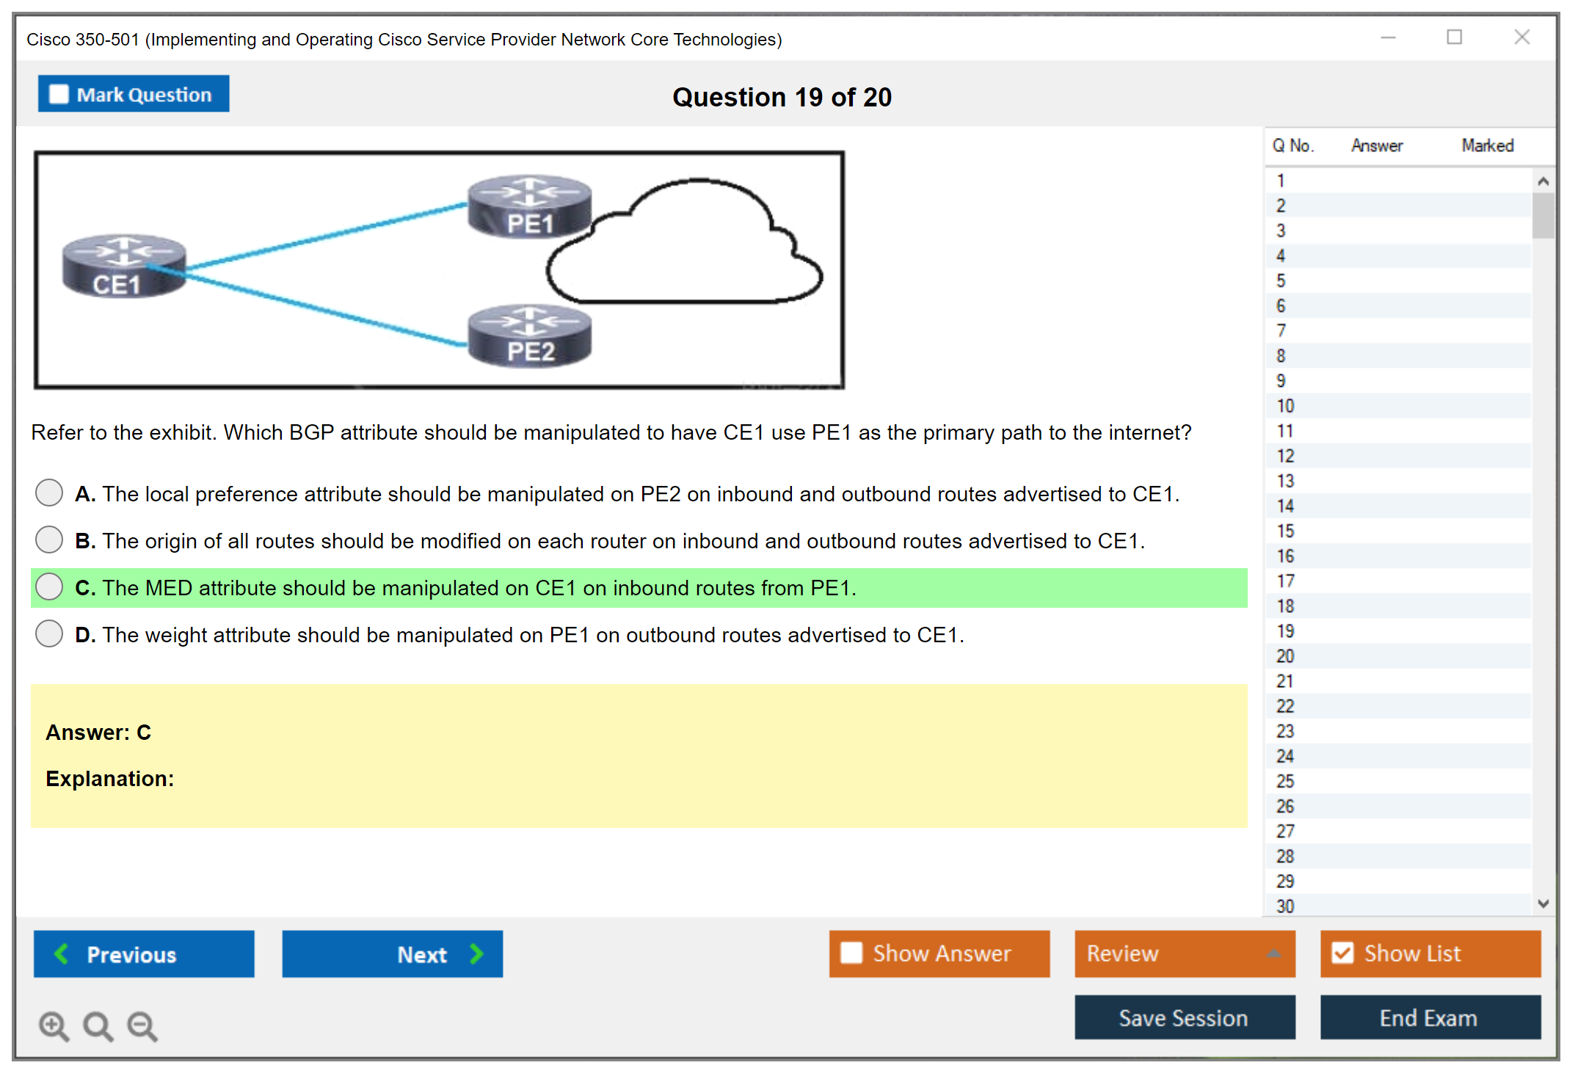Select radio option D about weight attribute
Screen dimensions: 1578x1079
point(49,633)
